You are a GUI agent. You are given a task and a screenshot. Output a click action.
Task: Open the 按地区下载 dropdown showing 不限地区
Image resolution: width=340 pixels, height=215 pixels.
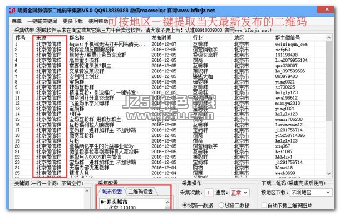311,192
